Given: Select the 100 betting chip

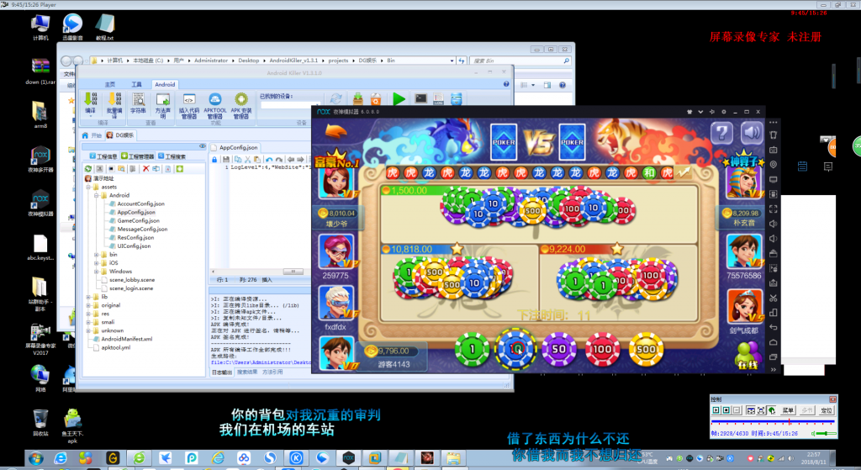Looking at the screenshot, I should coord(602,349).
